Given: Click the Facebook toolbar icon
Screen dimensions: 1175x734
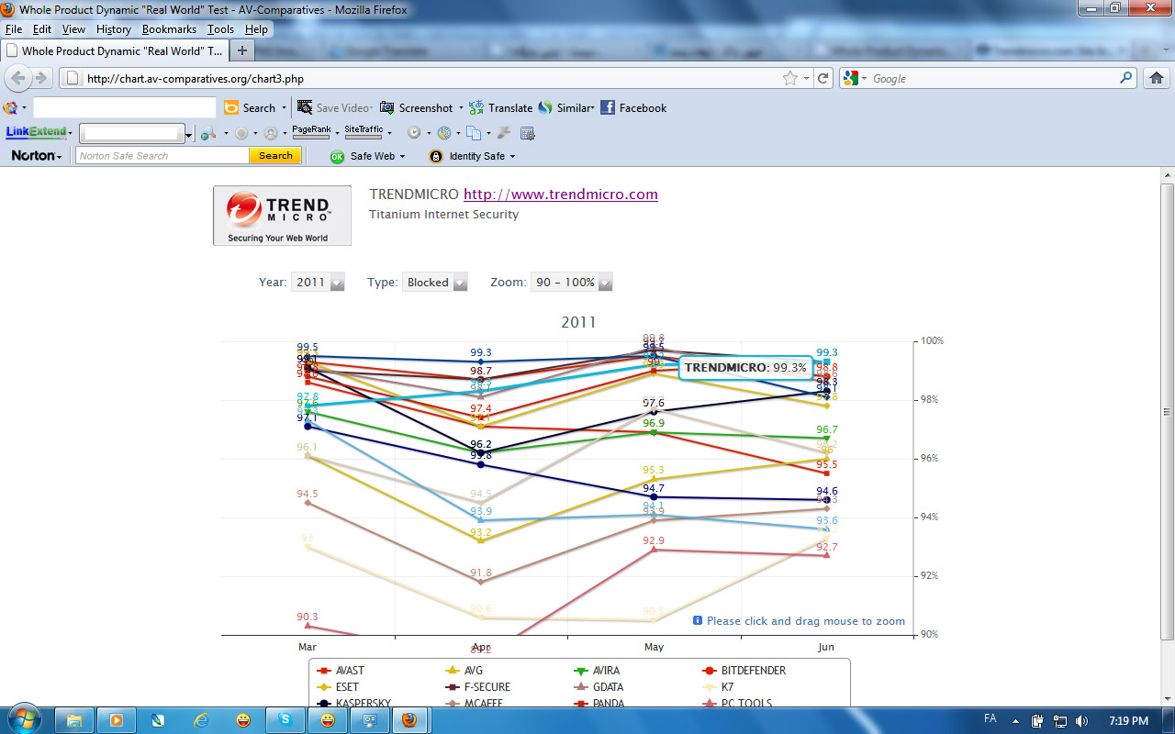Looking at the screenshot, I should 608,107.
